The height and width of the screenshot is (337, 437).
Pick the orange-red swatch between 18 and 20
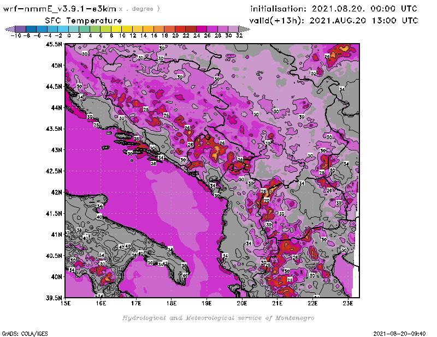click(x=169, y=29)
